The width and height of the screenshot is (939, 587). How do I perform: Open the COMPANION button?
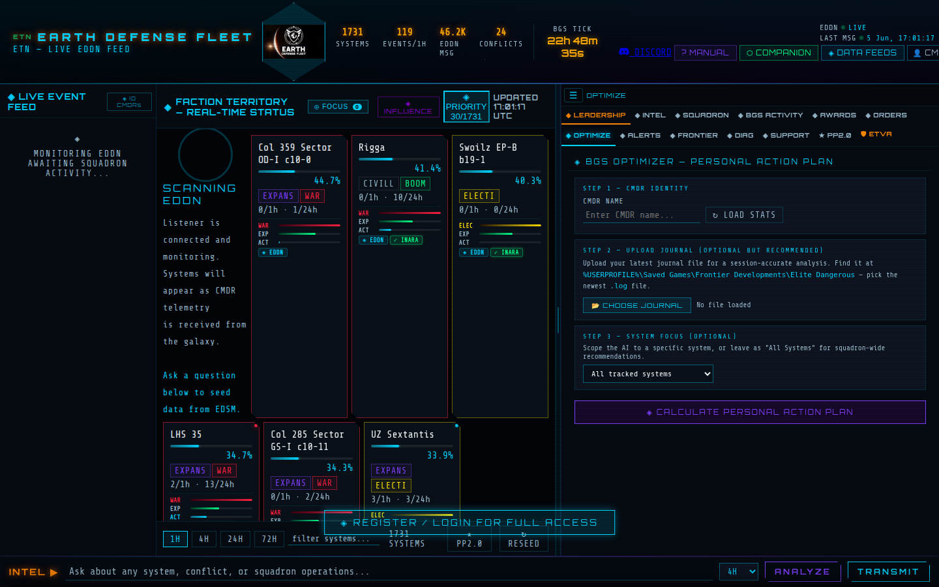coord(779,52)
